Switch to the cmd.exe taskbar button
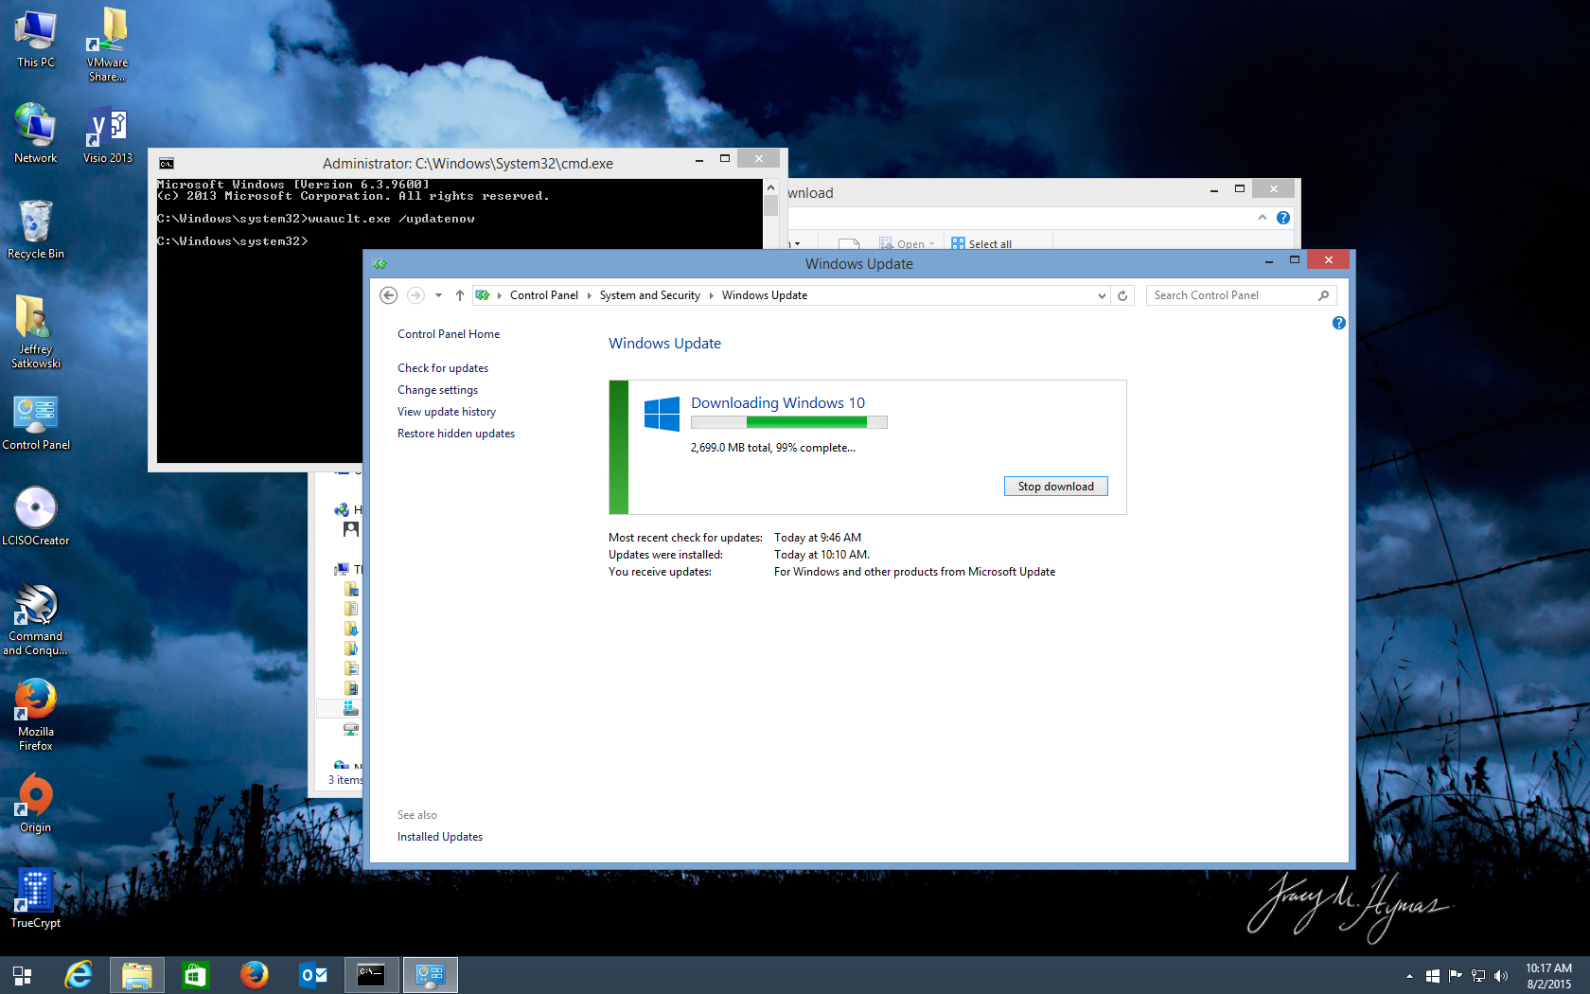Screen dimensions: 1590x994 (x=371, y=975)
